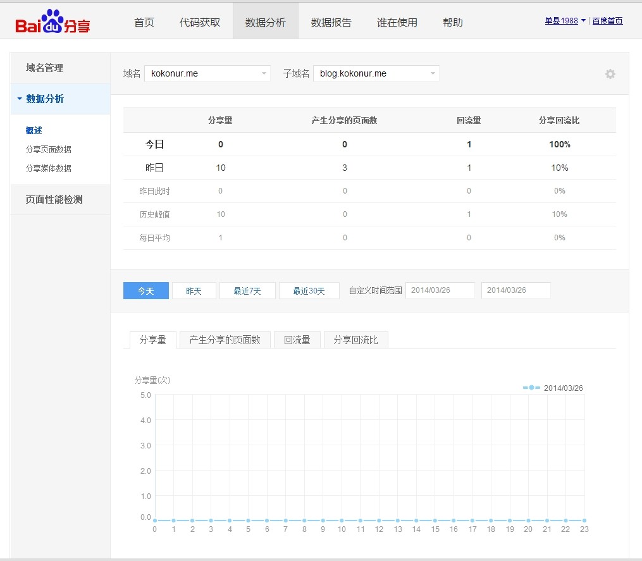Click the 昨日 row label

click(154, 168)
